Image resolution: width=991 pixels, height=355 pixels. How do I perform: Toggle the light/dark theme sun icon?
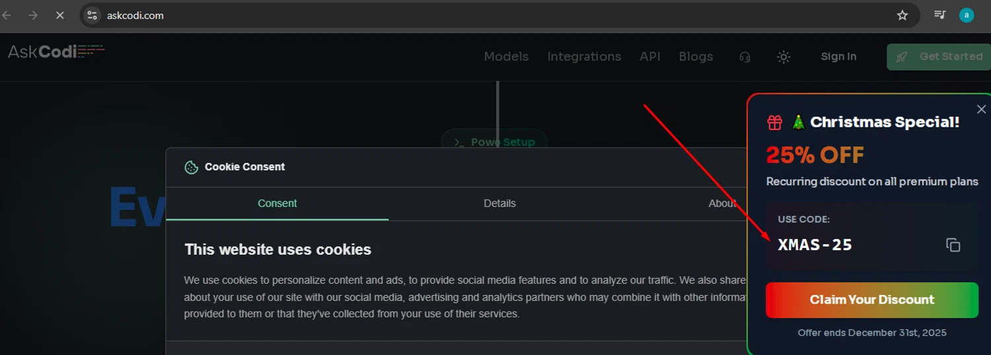pos(784,57)
